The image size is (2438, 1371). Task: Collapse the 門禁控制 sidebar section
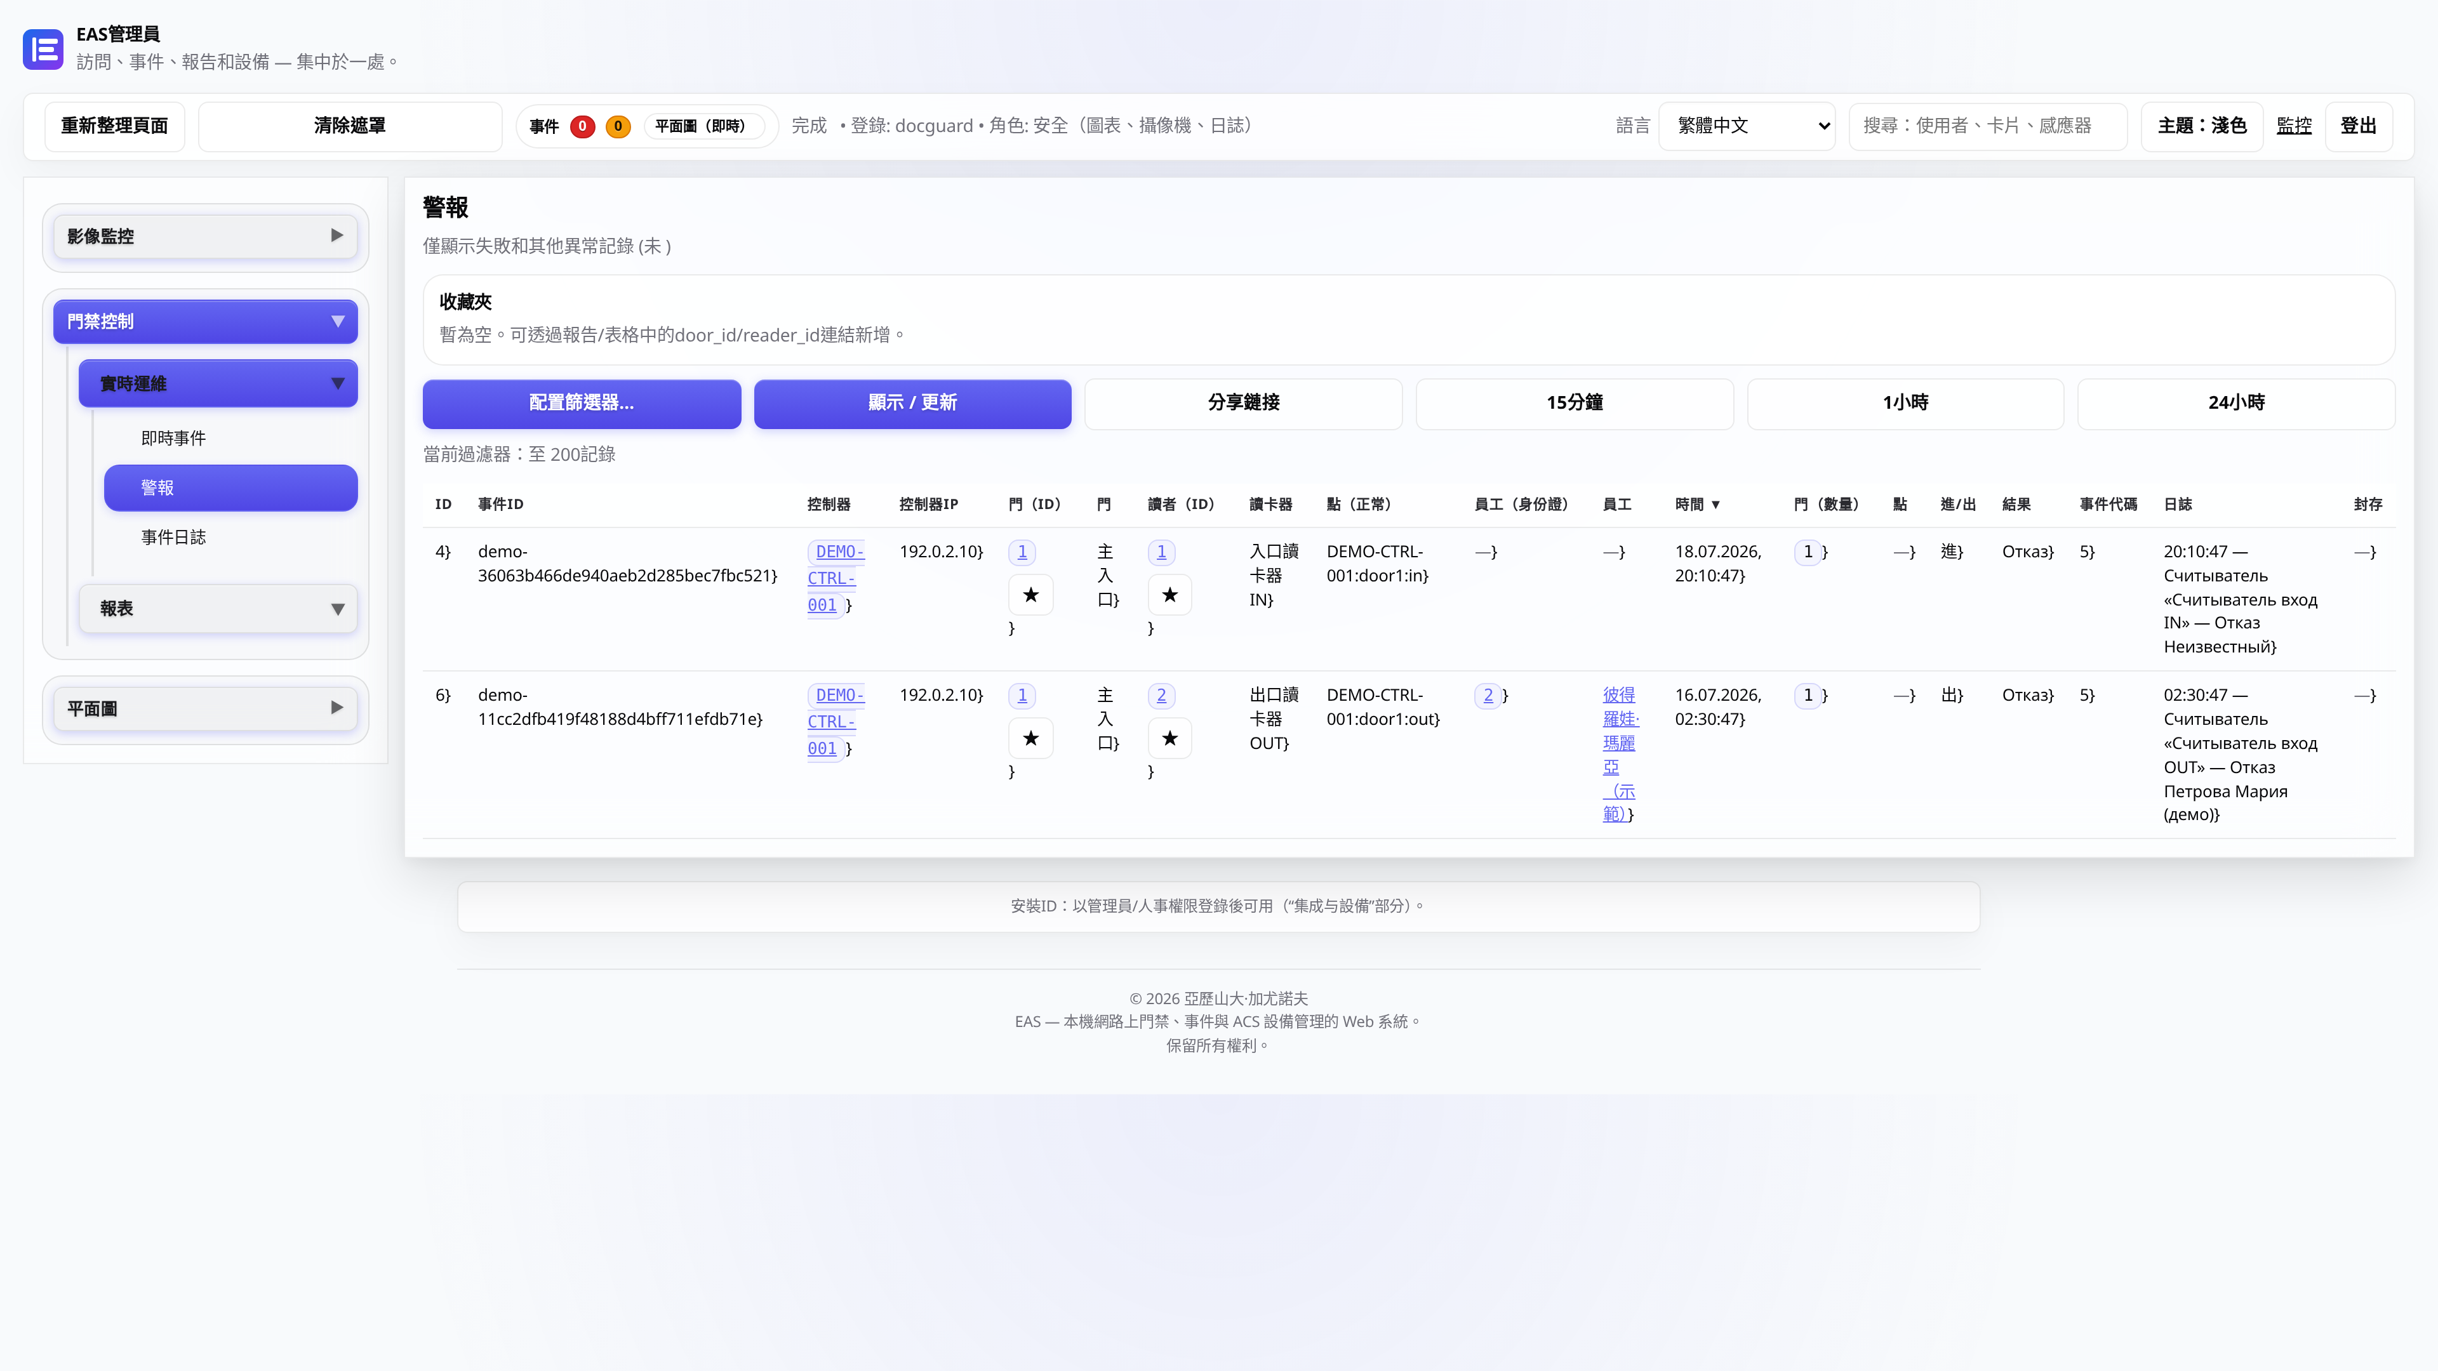[205, 322]
